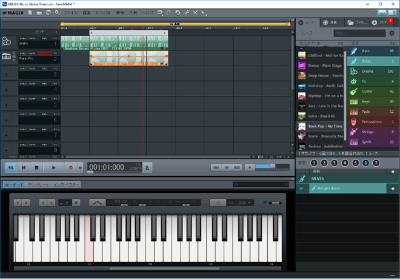Select pitch number 6 button

(x=365, y=163)
